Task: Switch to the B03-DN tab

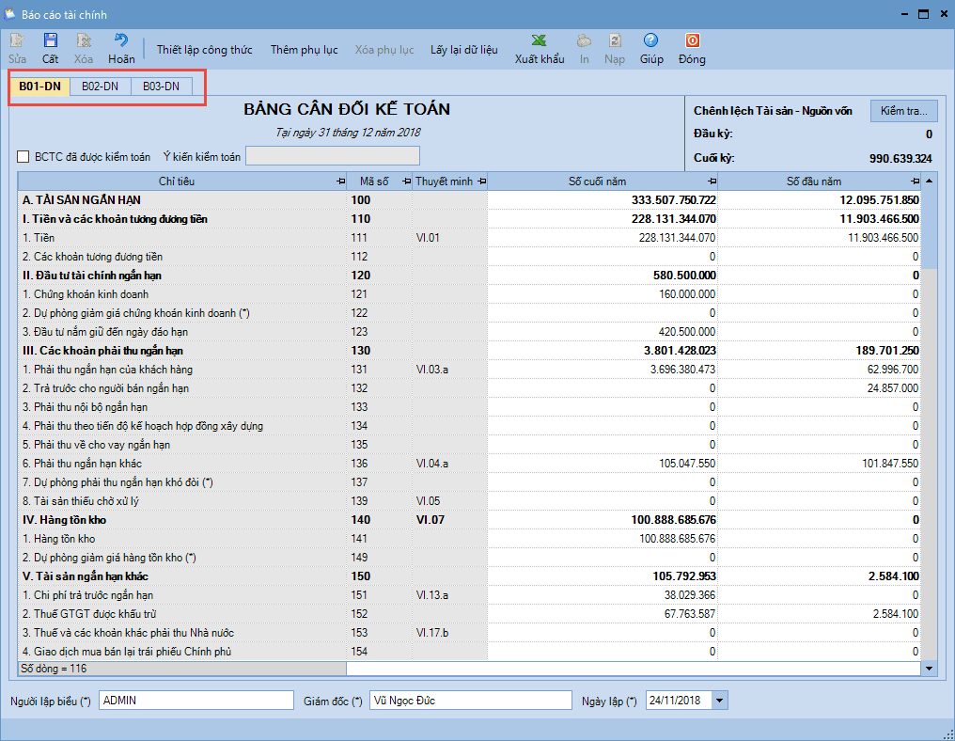Action: pyautogui.click(x=161, y=87)
